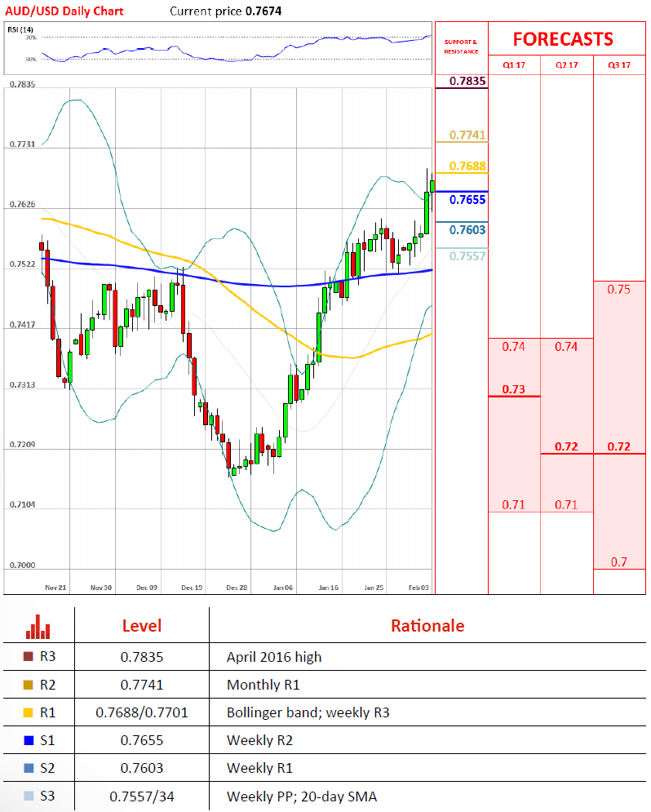
Task: Click the Weekly PP; 20-day SMA rationale
Action: pos(302,796)
